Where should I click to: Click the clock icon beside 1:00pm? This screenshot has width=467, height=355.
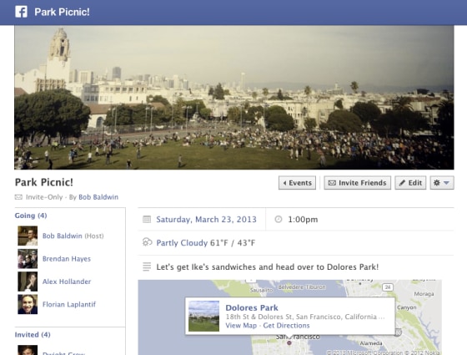point(279,219)
